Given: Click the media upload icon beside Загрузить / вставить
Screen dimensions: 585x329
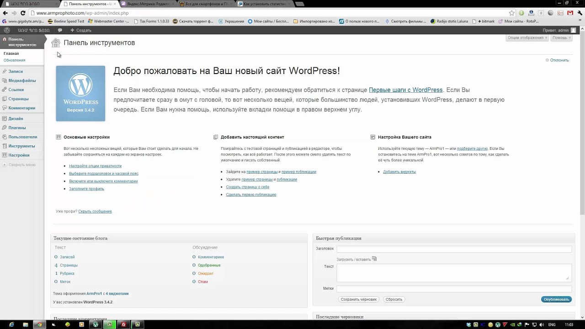Looking at the screenshot, I should [374, 259].
